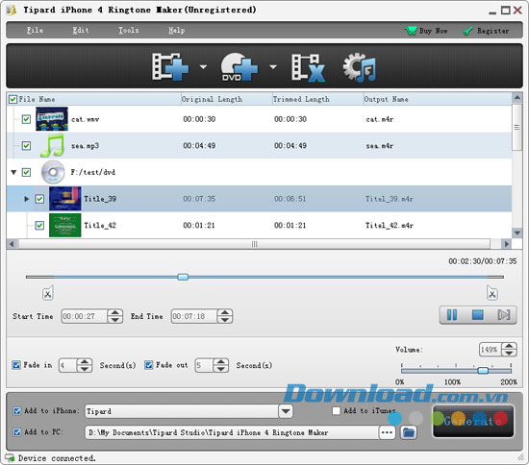Open the ringtone settings gear icon
Screen dimensions: 529x465
pos(360,67)
